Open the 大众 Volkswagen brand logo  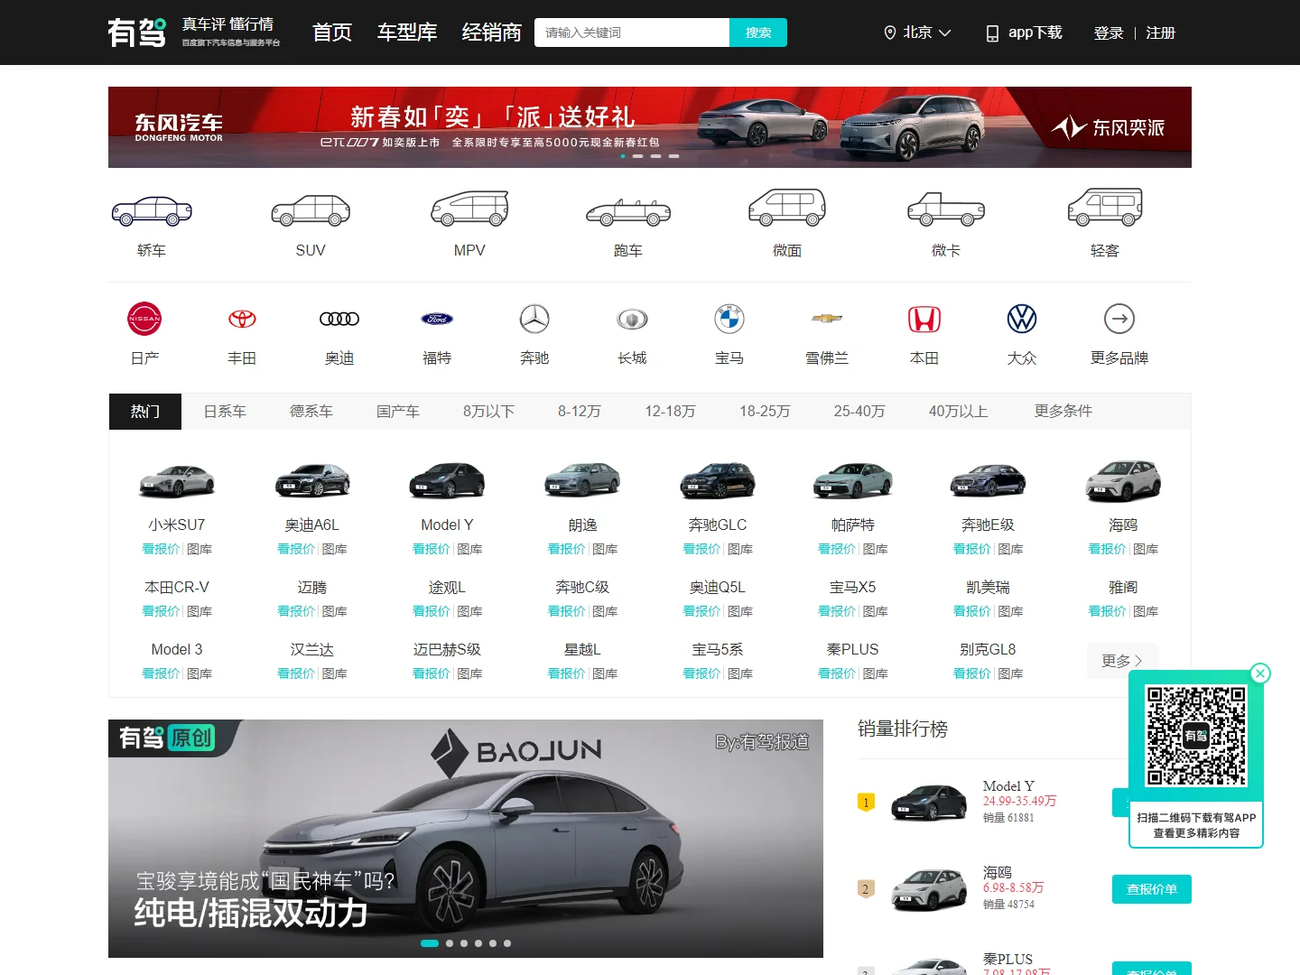1022,319
